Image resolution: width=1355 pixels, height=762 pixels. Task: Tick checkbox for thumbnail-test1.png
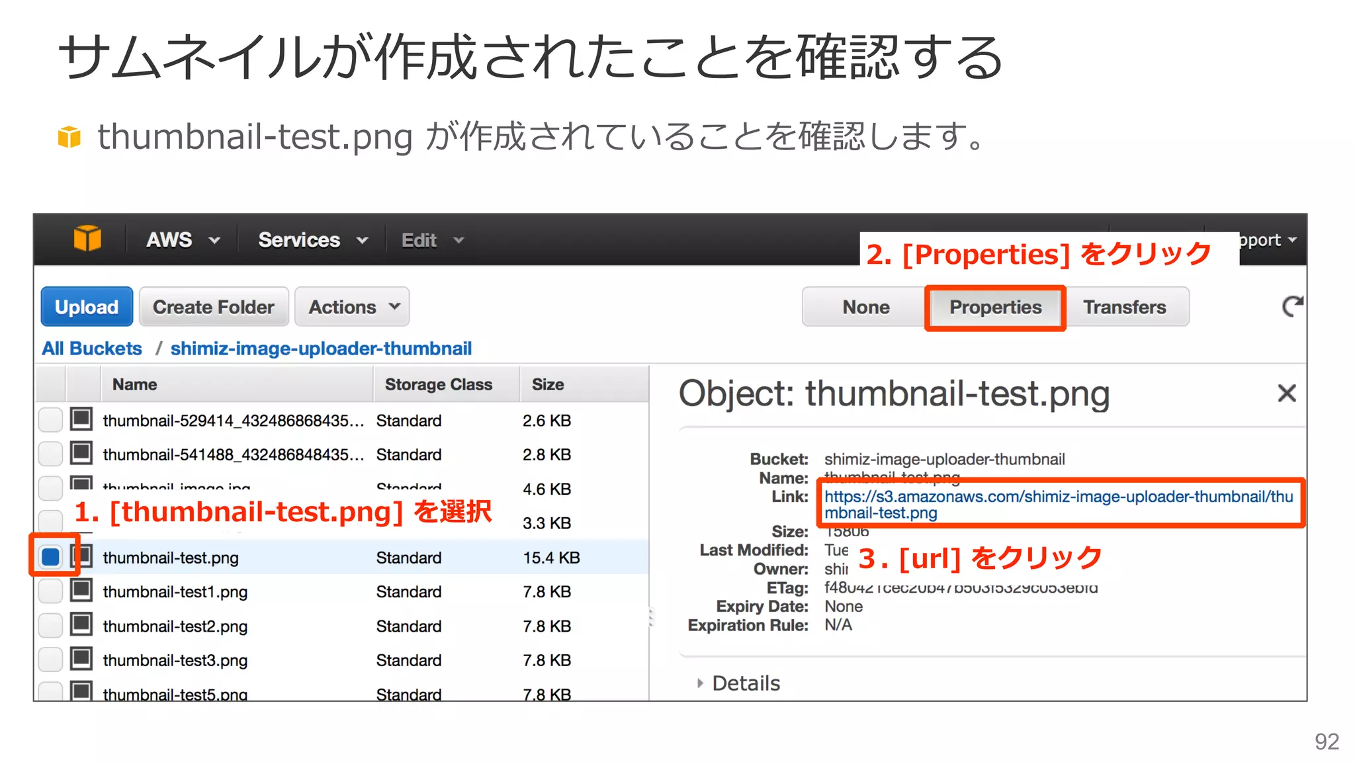point(50,591)
